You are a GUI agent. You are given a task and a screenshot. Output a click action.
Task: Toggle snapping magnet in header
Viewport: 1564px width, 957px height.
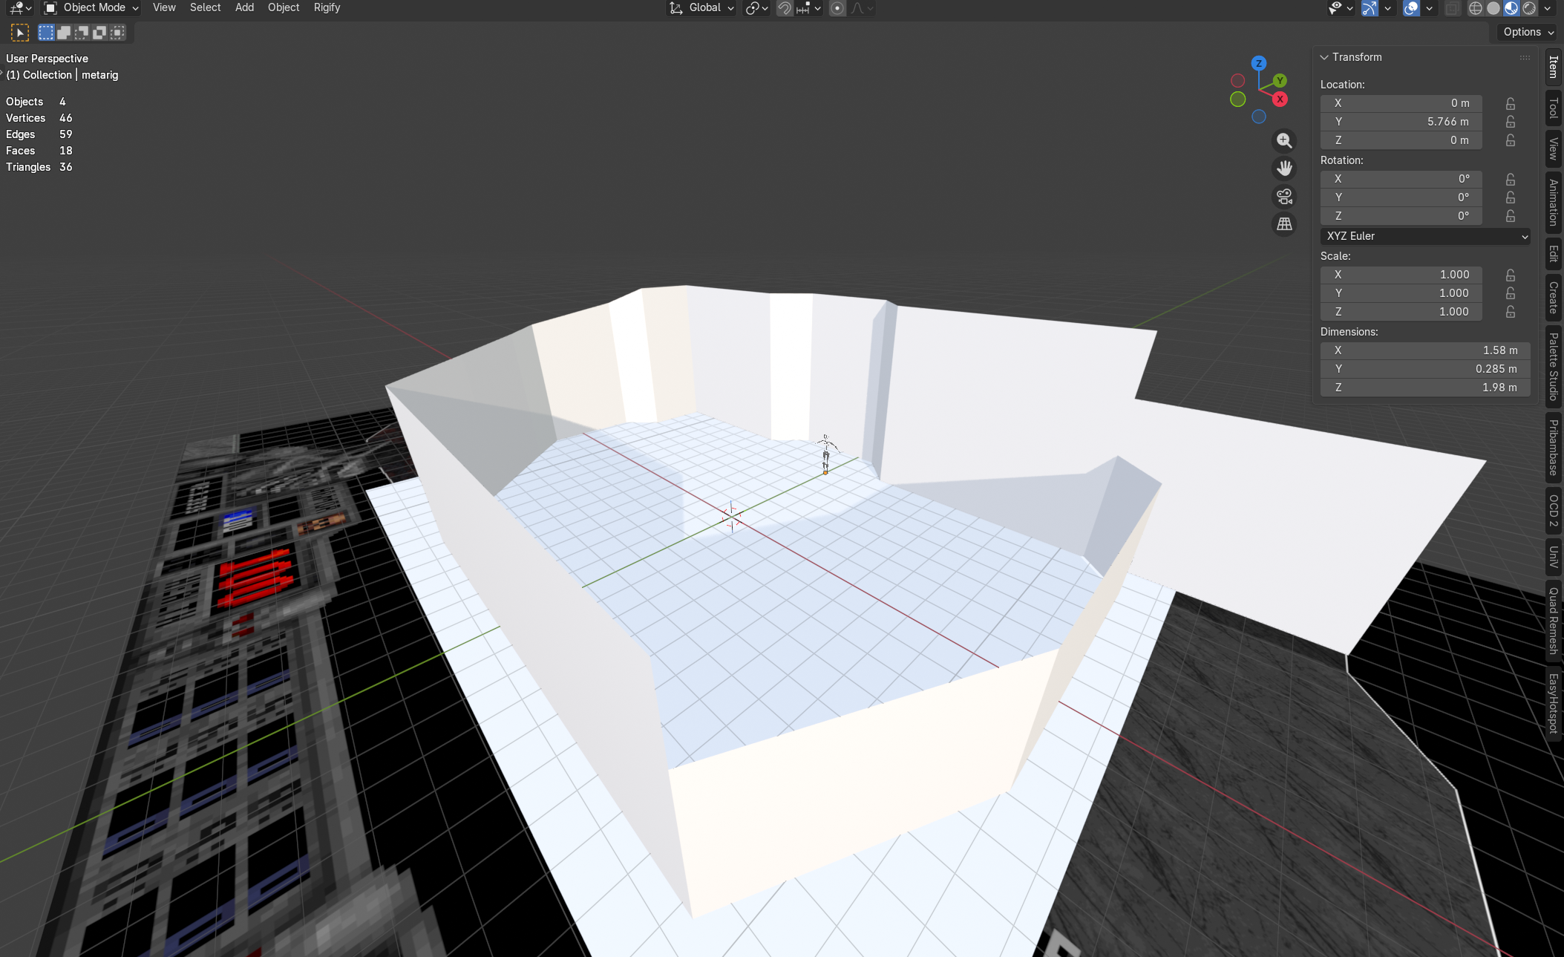pyautogui.click(x=785, y=8)
